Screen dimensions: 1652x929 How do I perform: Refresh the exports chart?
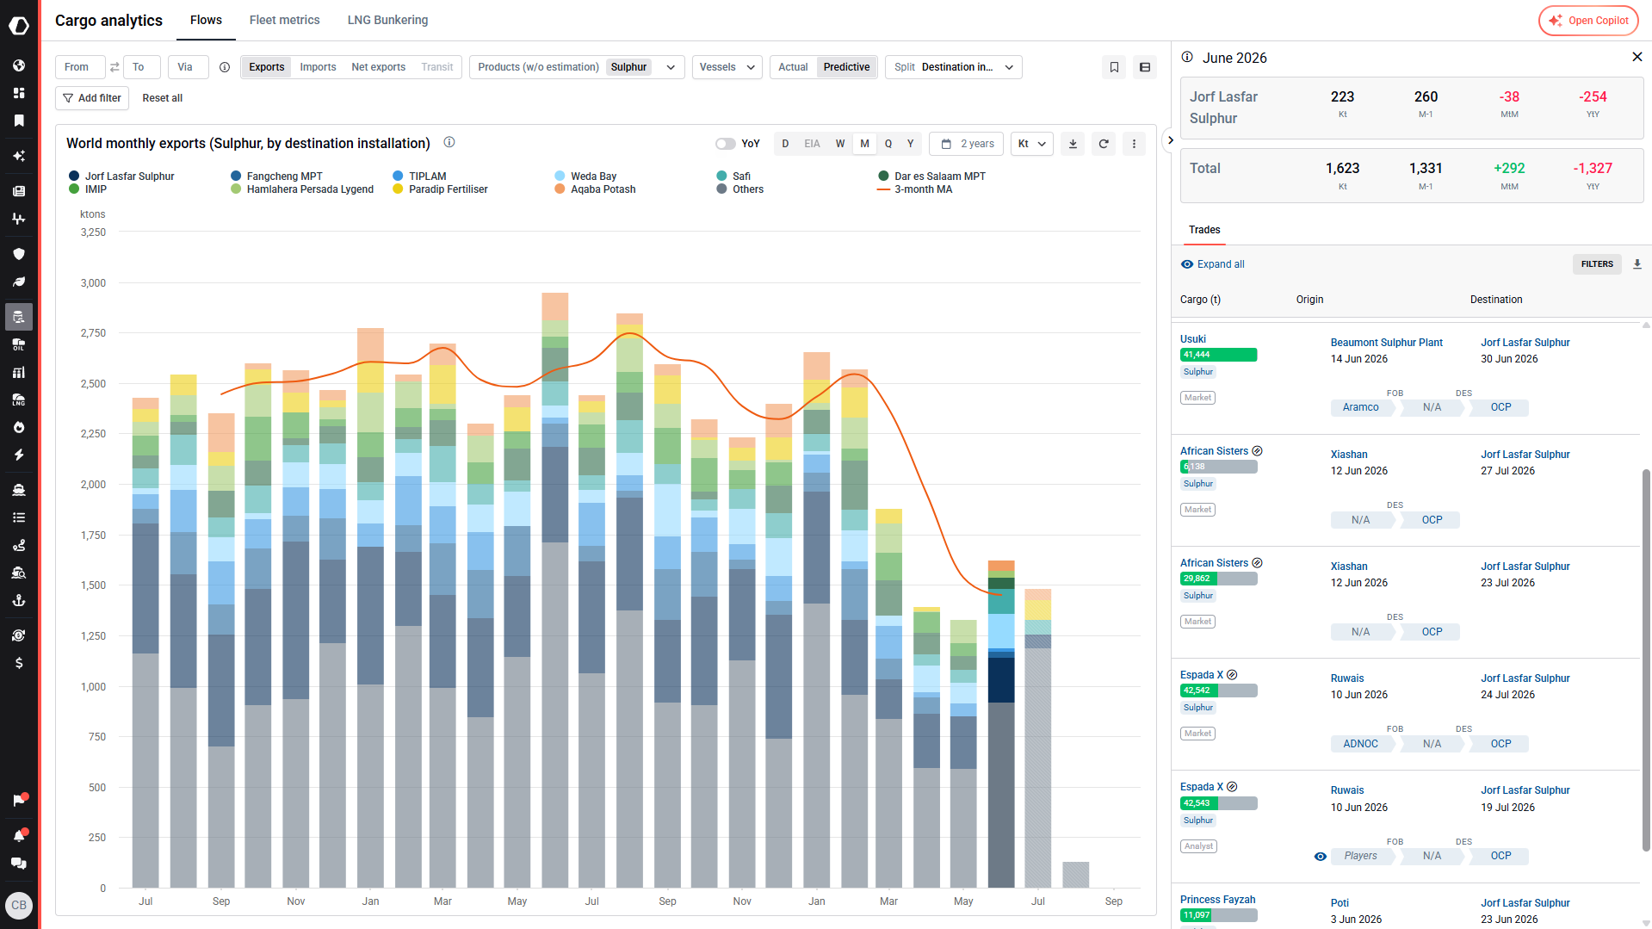pos(1104,144)
